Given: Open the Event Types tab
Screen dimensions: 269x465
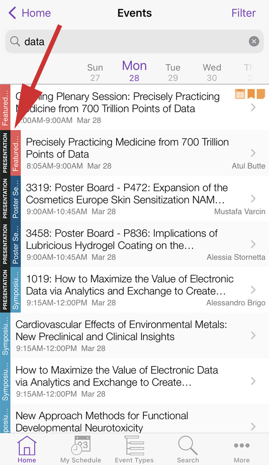Looking at the screenshot, I should pyautogui.click(x=134, y=447).
